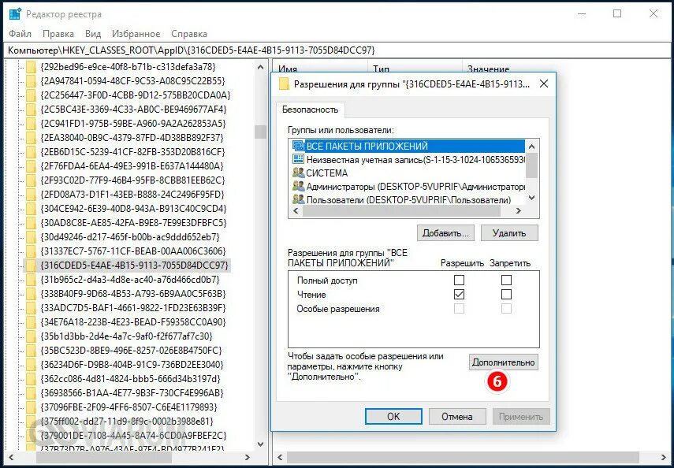This screenshot has height=468, width=674.
Task: Select ВСЕ ПАКЕТЫ ПРИЛОЖЕНИЙ entry
Action: 408,146
